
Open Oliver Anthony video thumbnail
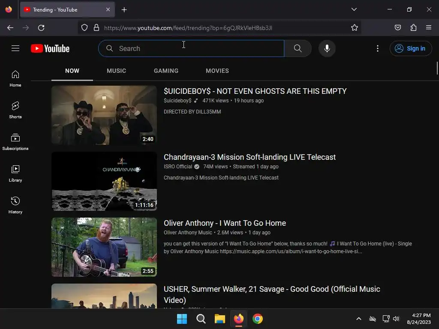104,247
